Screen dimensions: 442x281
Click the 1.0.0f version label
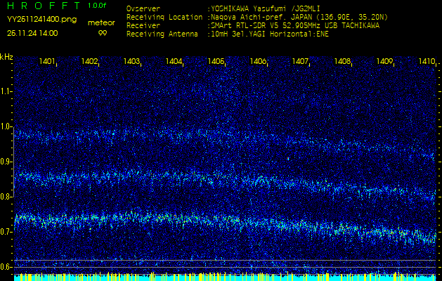click(x=98, y=6)
